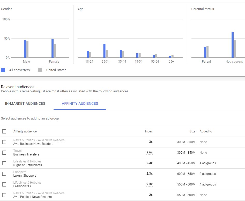
Task: Click the 35-44 blue bar in Age chart
Action: (121, 54)
